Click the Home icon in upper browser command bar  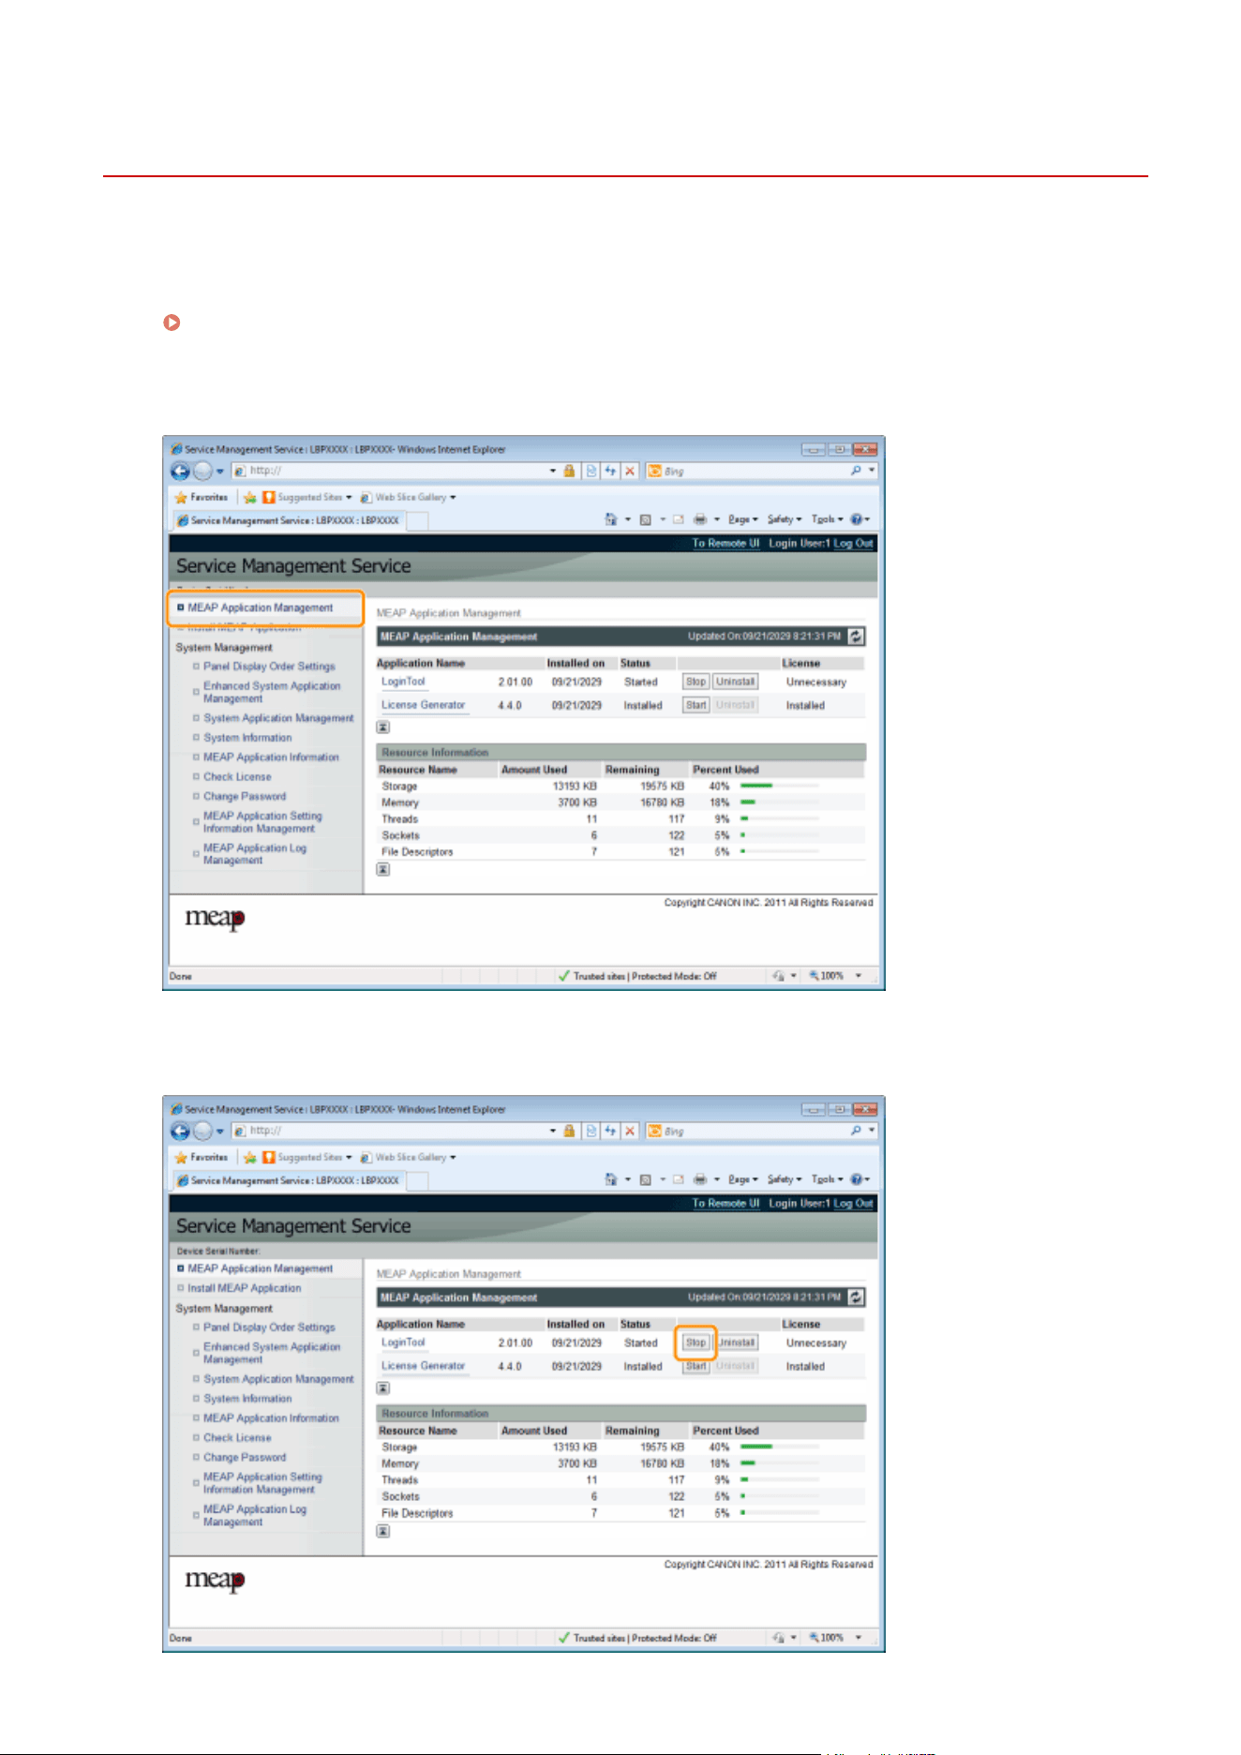pos(611,519)
